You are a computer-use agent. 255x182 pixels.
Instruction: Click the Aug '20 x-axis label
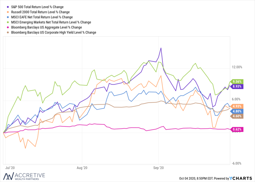(82, 168)
